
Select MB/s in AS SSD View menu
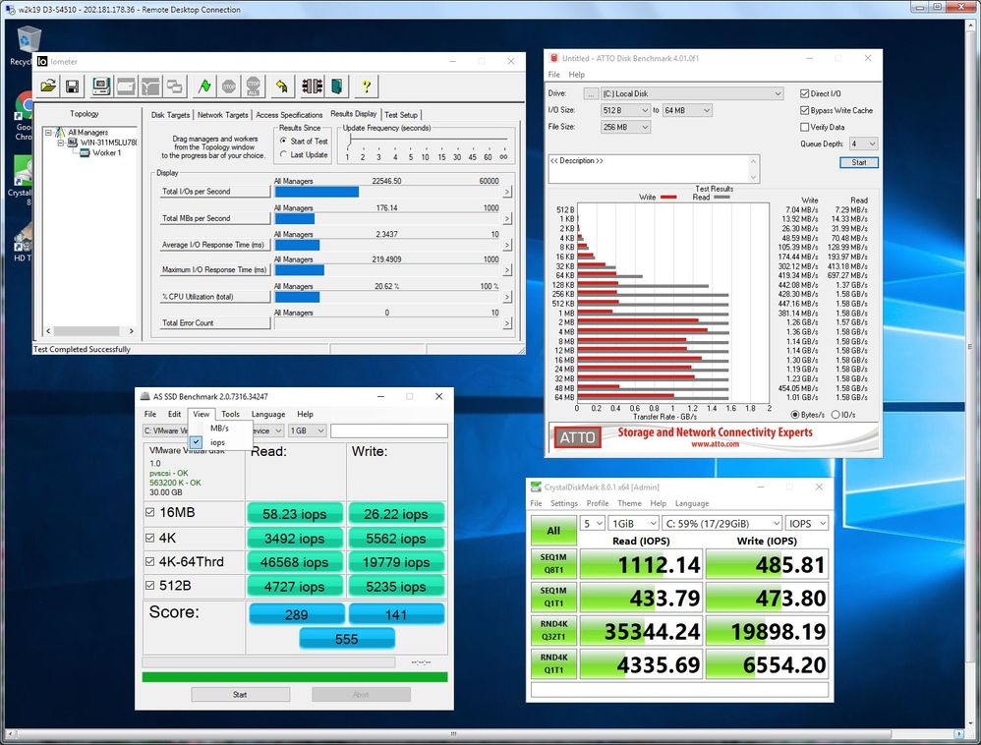click(219, 429)
